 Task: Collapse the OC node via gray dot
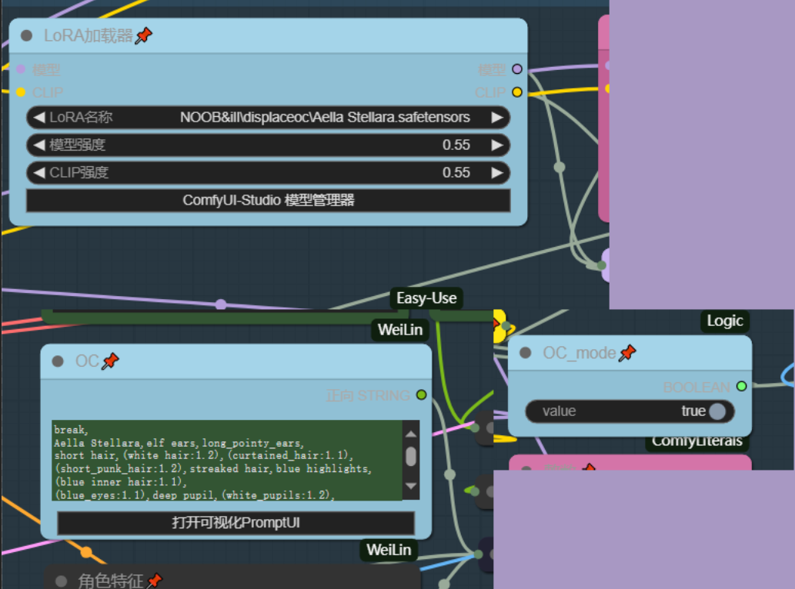coord(58,361)
